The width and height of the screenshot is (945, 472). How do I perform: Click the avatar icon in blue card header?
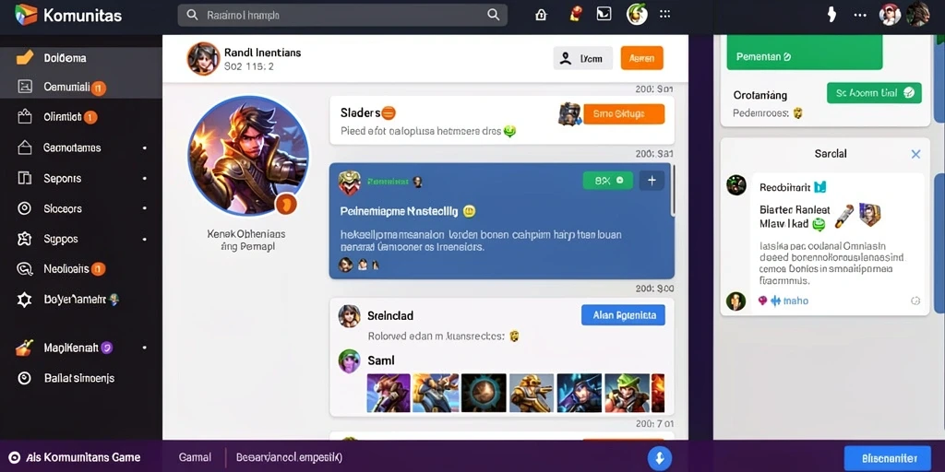(x=349, y=183)
